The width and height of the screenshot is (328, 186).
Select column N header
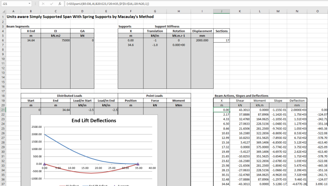tap(297, 11)
